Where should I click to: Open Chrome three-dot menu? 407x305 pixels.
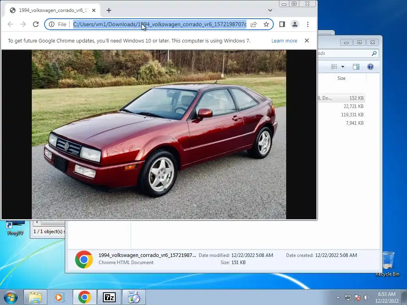tap(308, 24)
